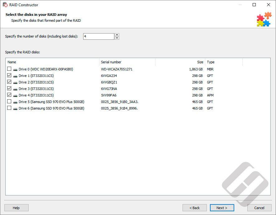Sort list by Type column header

pos(224,62)
